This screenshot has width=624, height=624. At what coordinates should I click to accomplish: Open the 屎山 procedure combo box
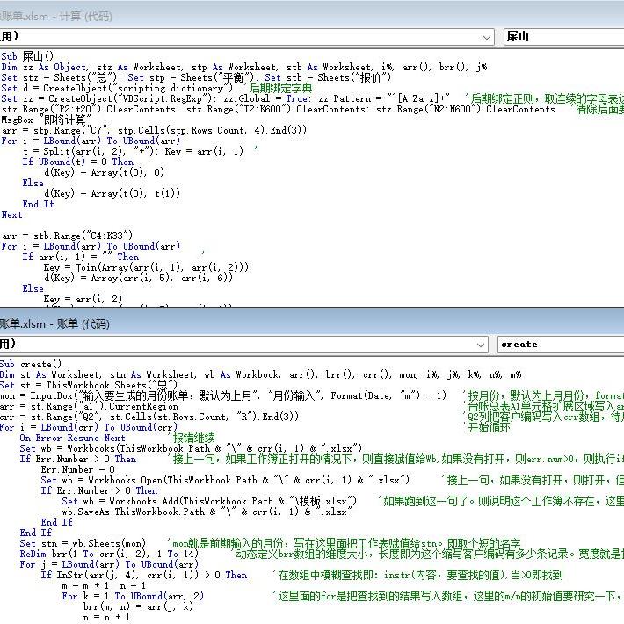point(563,37)
